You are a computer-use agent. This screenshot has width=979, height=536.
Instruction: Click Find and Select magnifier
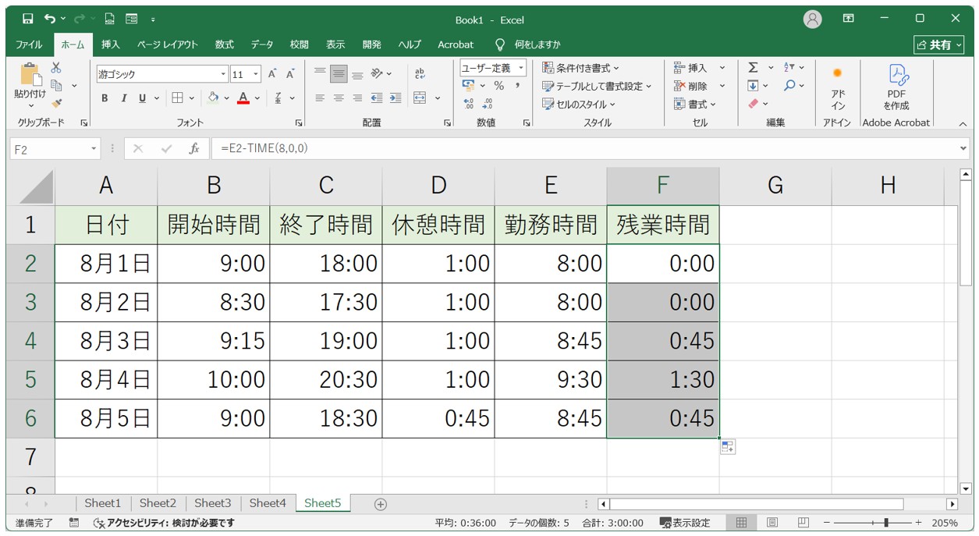click(x=789, y=86)
